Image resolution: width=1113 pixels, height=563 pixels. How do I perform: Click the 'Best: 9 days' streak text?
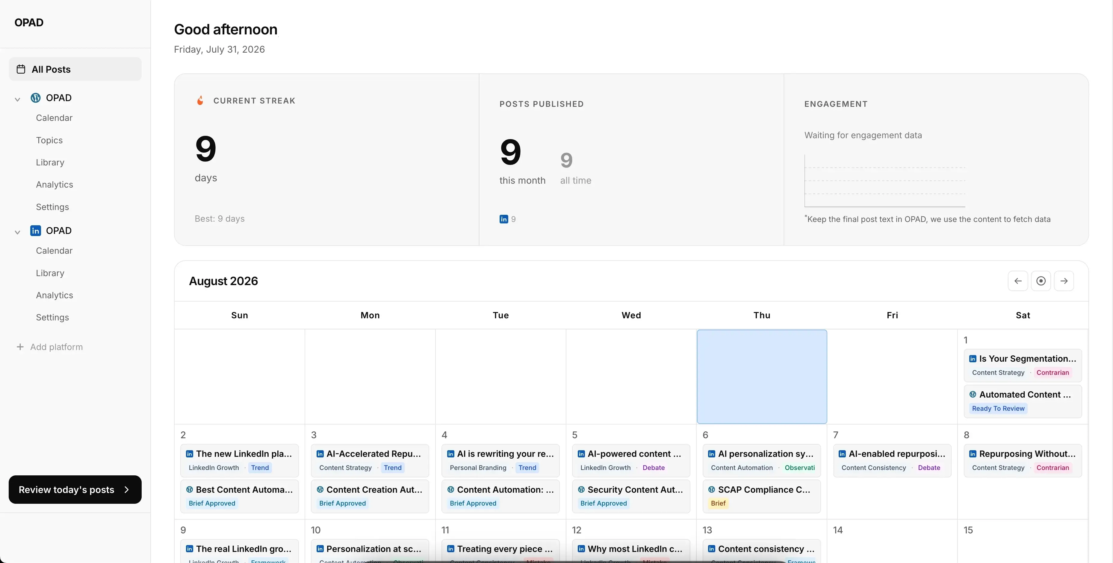coord(220,219)
